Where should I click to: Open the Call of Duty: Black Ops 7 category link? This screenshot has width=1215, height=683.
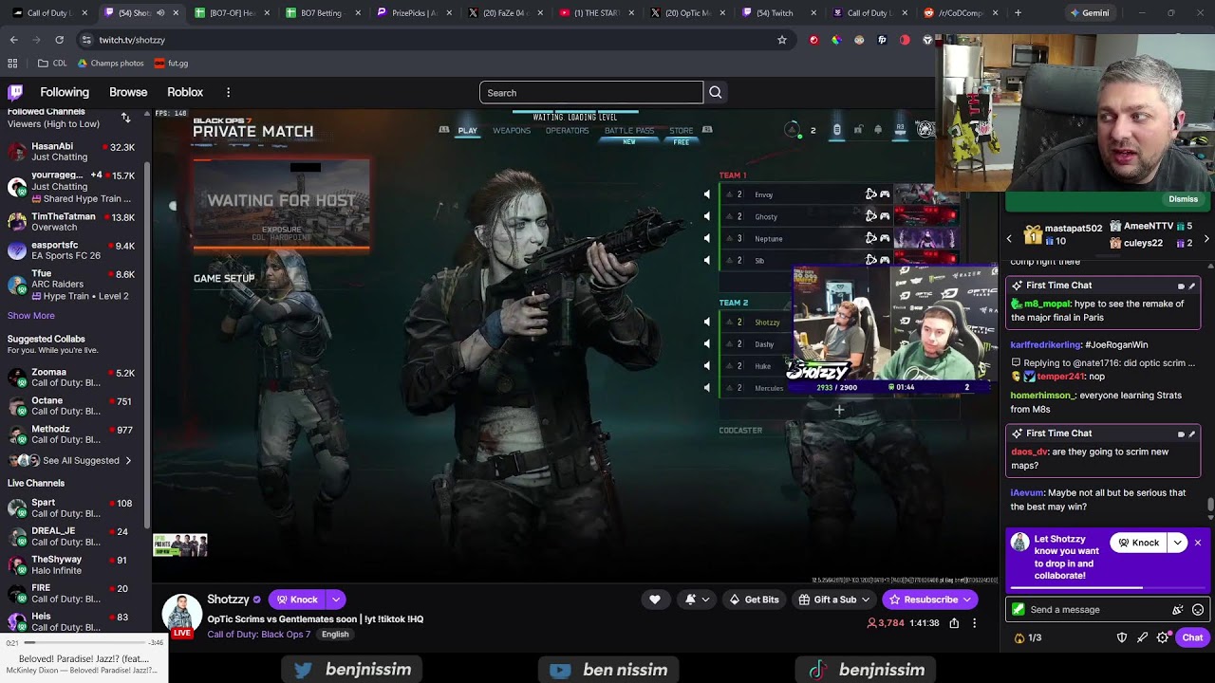(259, 634)
